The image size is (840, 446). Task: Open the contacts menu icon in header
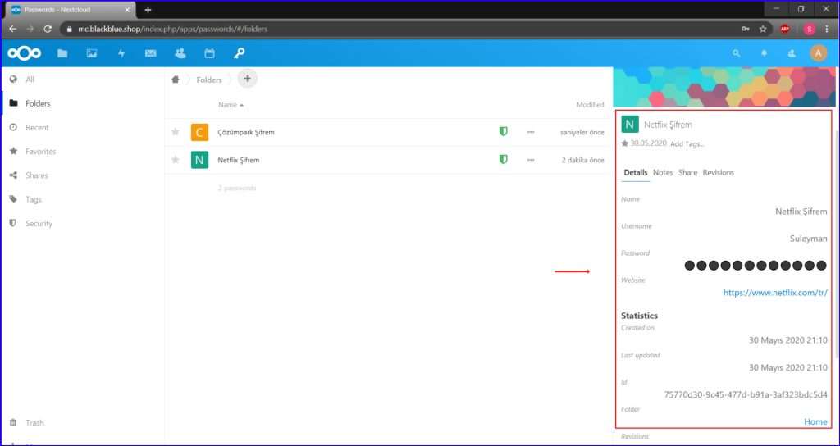point(792,53)
